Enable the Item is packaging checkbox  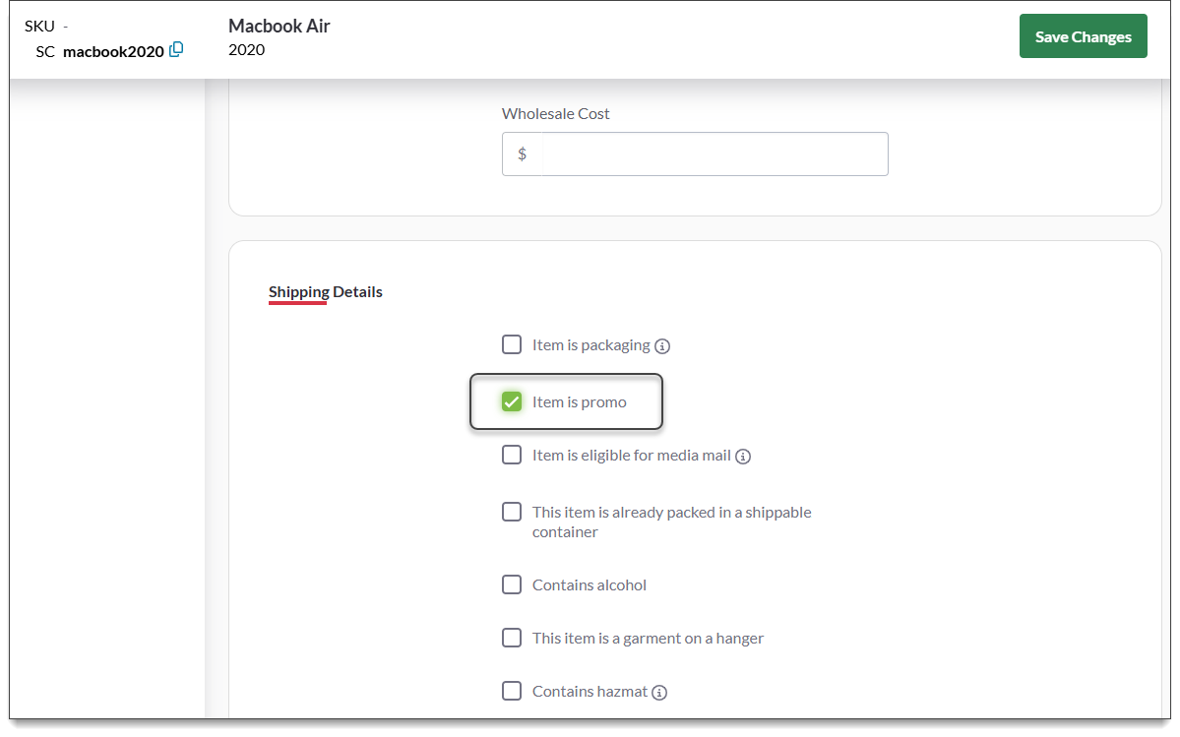[512, 344]
